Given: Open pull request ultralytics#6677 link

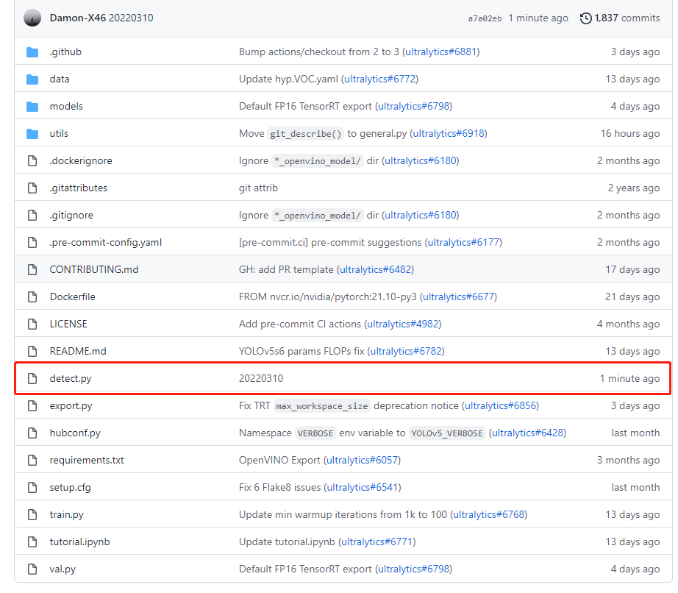Looking at the screenshot, I should coord(458,297).
